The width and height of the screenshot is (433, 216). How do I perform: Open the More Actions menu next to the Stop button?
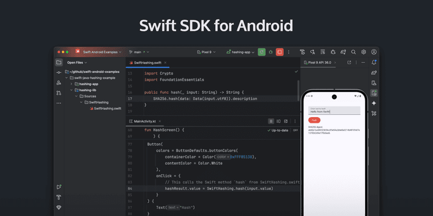[x=289, y=52]
